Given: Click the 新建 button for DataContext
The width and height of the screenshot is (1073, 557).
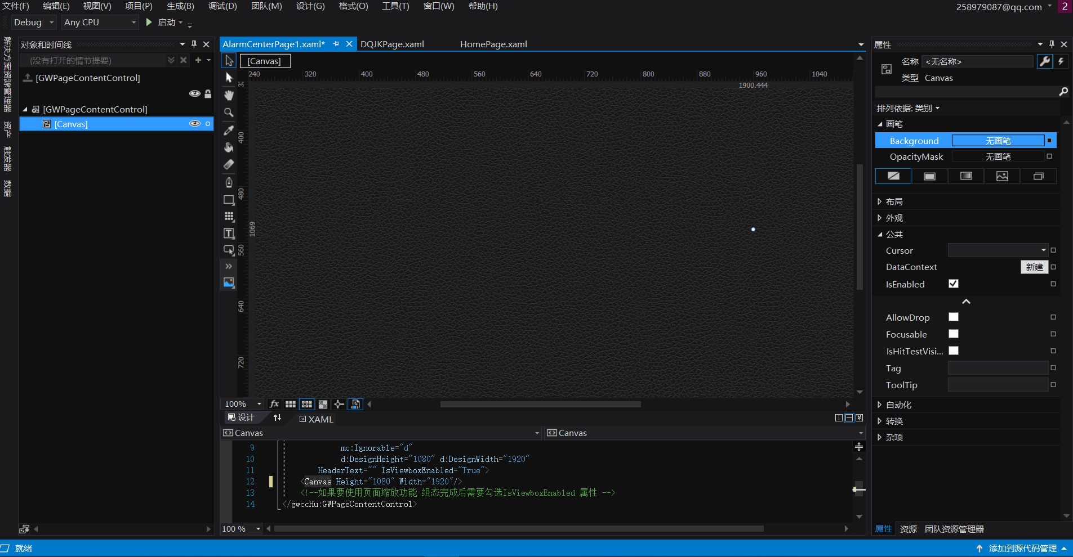Looking at the screenshot, I should 1034,267.
